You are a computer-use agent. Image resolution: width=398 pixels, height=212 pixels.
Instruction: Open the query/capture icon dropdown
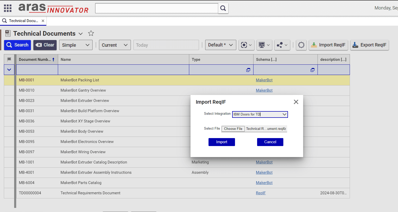246,45
